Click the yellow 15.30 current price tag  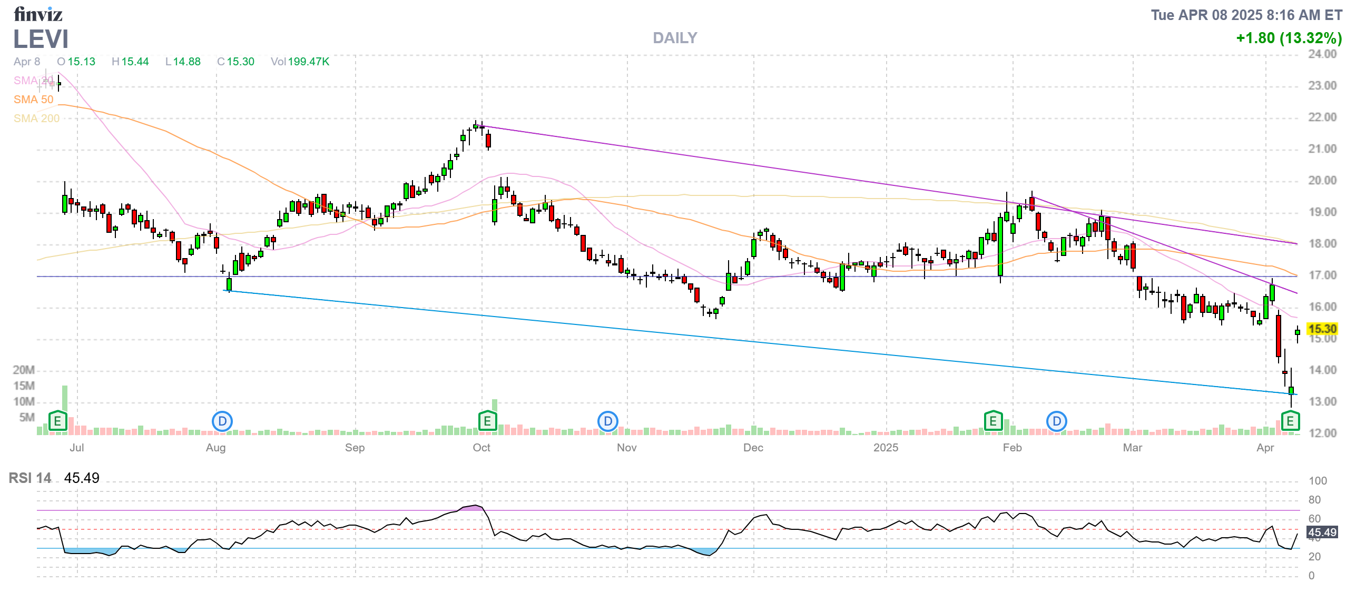(1322, 329)
